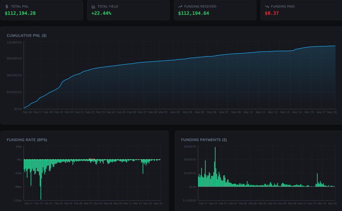Viewport: 342px width, 211px height.
Task: Click the Mar 13 date on funding payments axis
Action: [x=312, y=204]
